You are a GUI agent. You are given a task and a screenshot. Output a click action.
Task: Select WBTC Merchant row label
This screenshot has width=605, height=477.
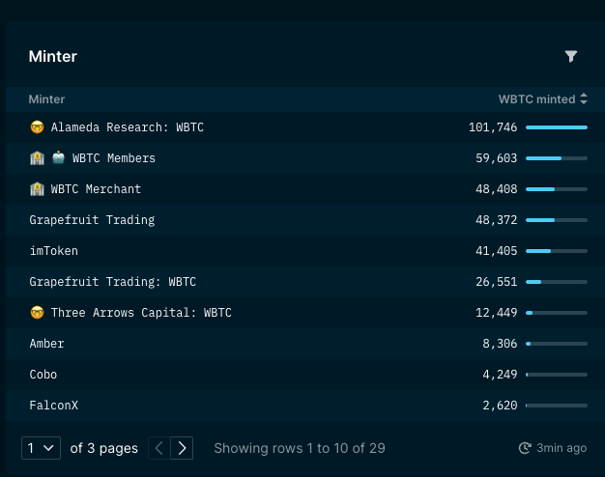(96, 189)
